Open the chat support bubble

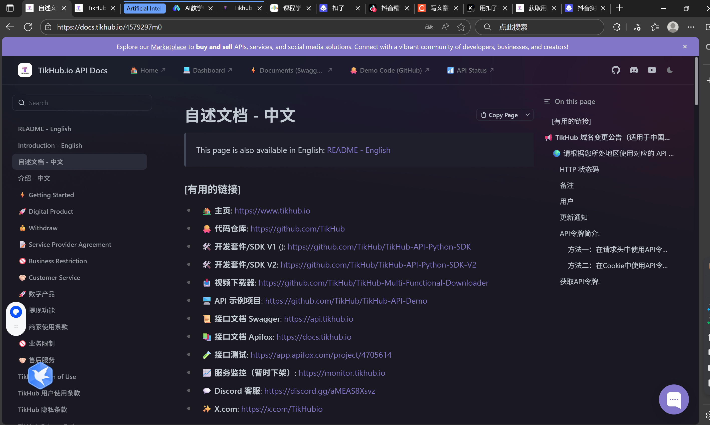(674, 399)
